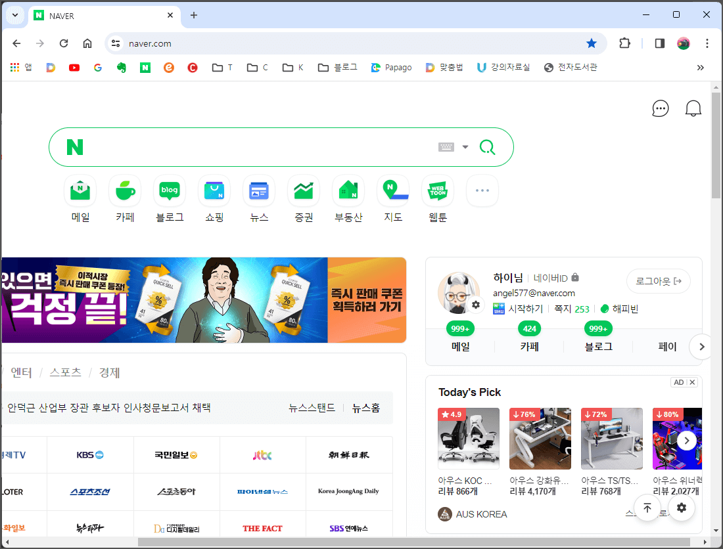Open profile settings via the gear icon

(475, 304)
